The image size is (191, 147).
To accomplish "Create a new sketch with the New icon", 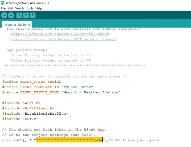I will tap(19, 15).
